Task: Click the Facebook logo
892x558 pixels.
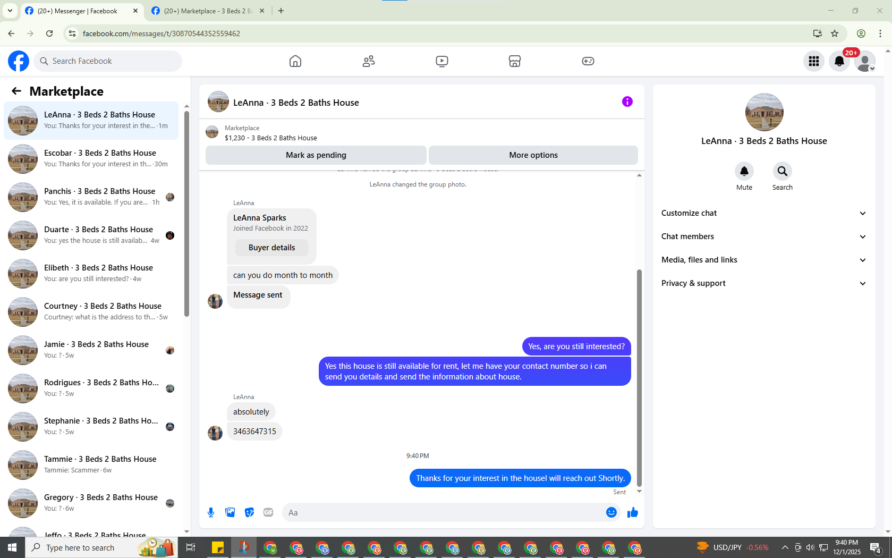Action: 19,61
